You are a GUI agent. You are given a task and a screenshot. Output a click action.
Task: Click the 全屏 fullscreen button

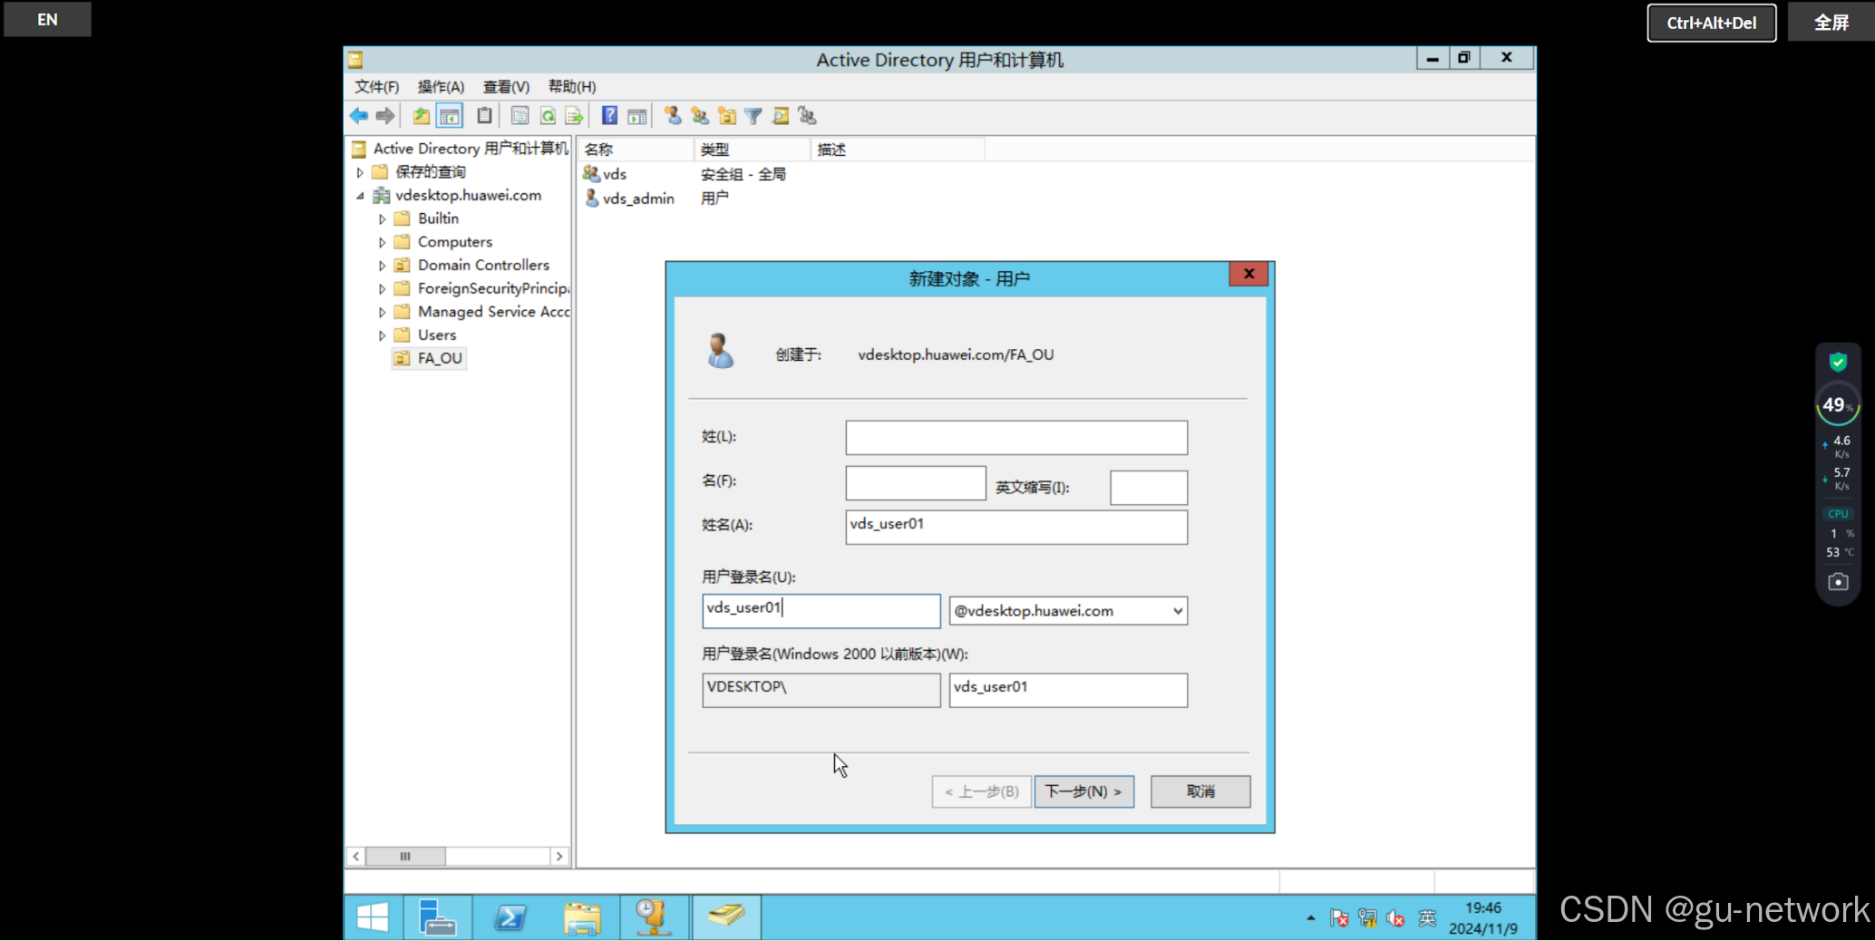tap(1831, 23)
